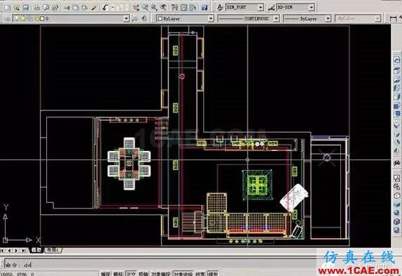Click the greyed Redo icon
402x276 pixels.
click(x=118, y=8)
